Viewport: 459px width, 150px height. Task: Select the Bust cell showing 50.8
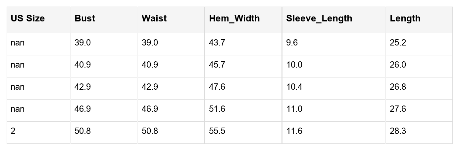click(83, 131)
